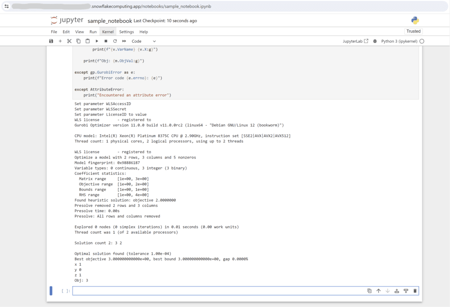This screenshot has width=450, height=307.
Task: Enable the debugger bug icon
Action: (x=375, y=41)
